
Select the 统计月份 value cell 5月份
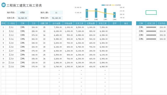22,12
